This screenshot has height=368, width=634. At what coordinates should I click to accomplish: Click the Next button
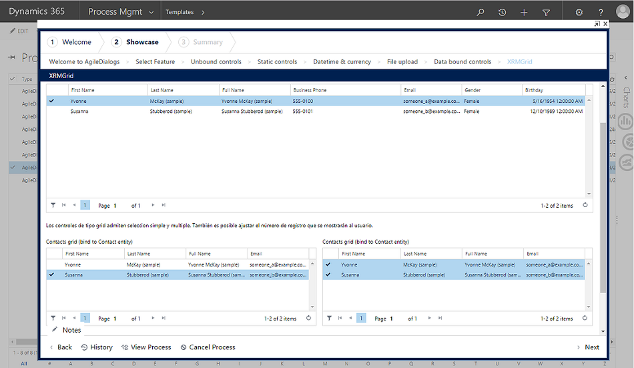588,347
